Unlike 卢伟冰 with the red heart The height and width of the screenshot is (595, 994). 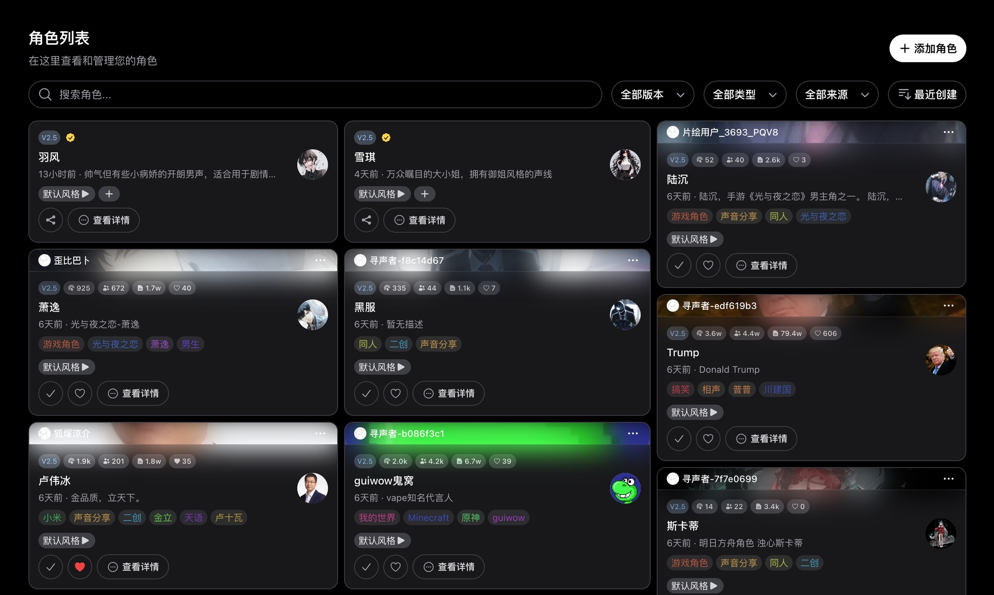pyautogui.click(x=80, y=567)
